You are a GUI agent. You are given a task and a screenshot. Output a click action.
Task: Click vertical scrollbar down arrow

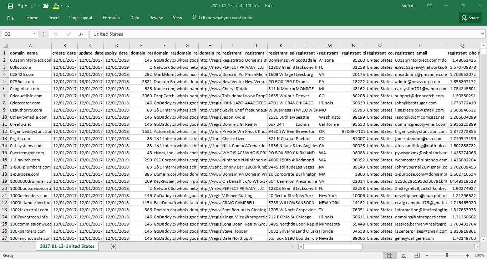[x=483, y=239]
